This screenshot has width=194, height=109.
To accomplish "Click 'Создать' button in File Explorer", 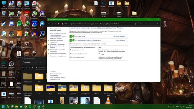I will (27, 62).
